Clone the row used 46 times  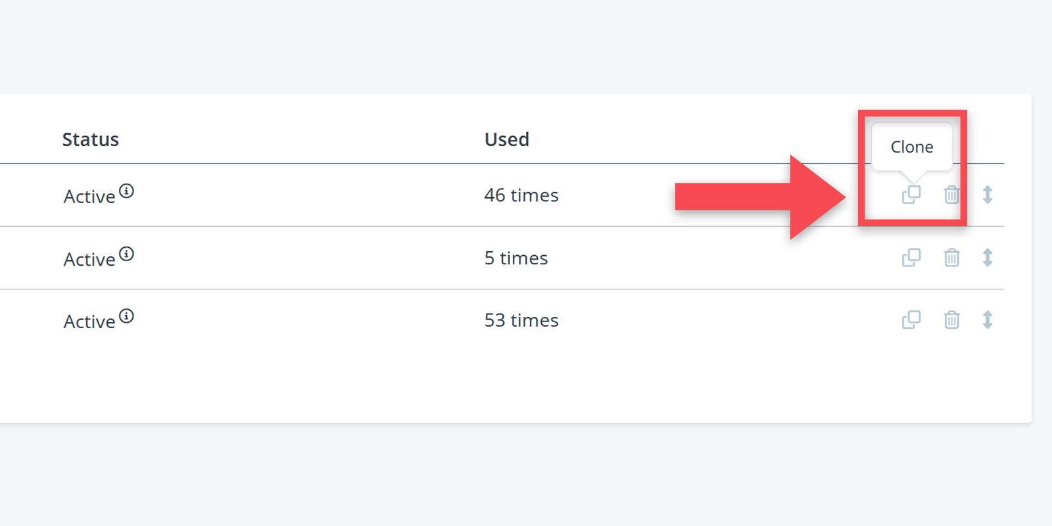point(911,195)
